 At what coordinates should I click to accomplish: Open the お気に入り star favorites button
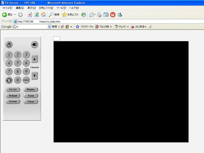pos(70,15)
